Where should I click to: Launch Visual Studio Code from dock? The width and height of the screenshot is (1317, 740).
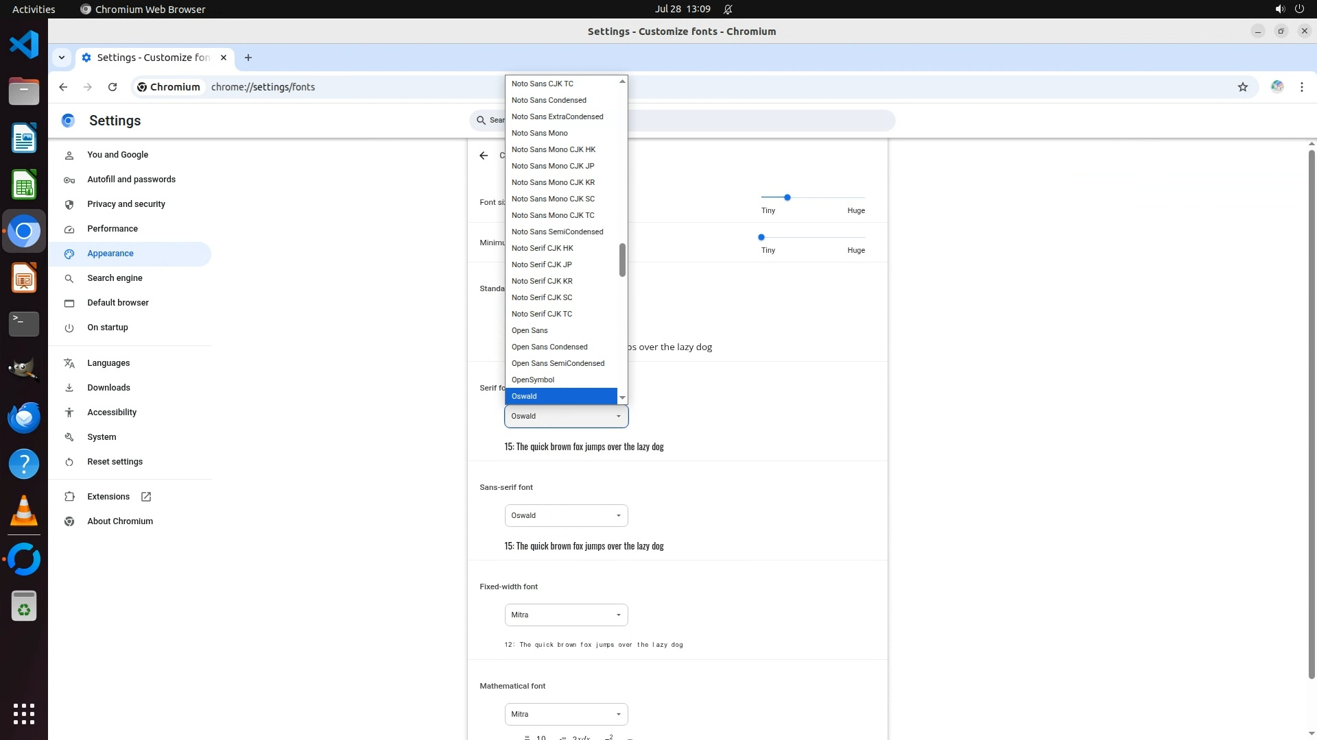[x=24, y=45]
